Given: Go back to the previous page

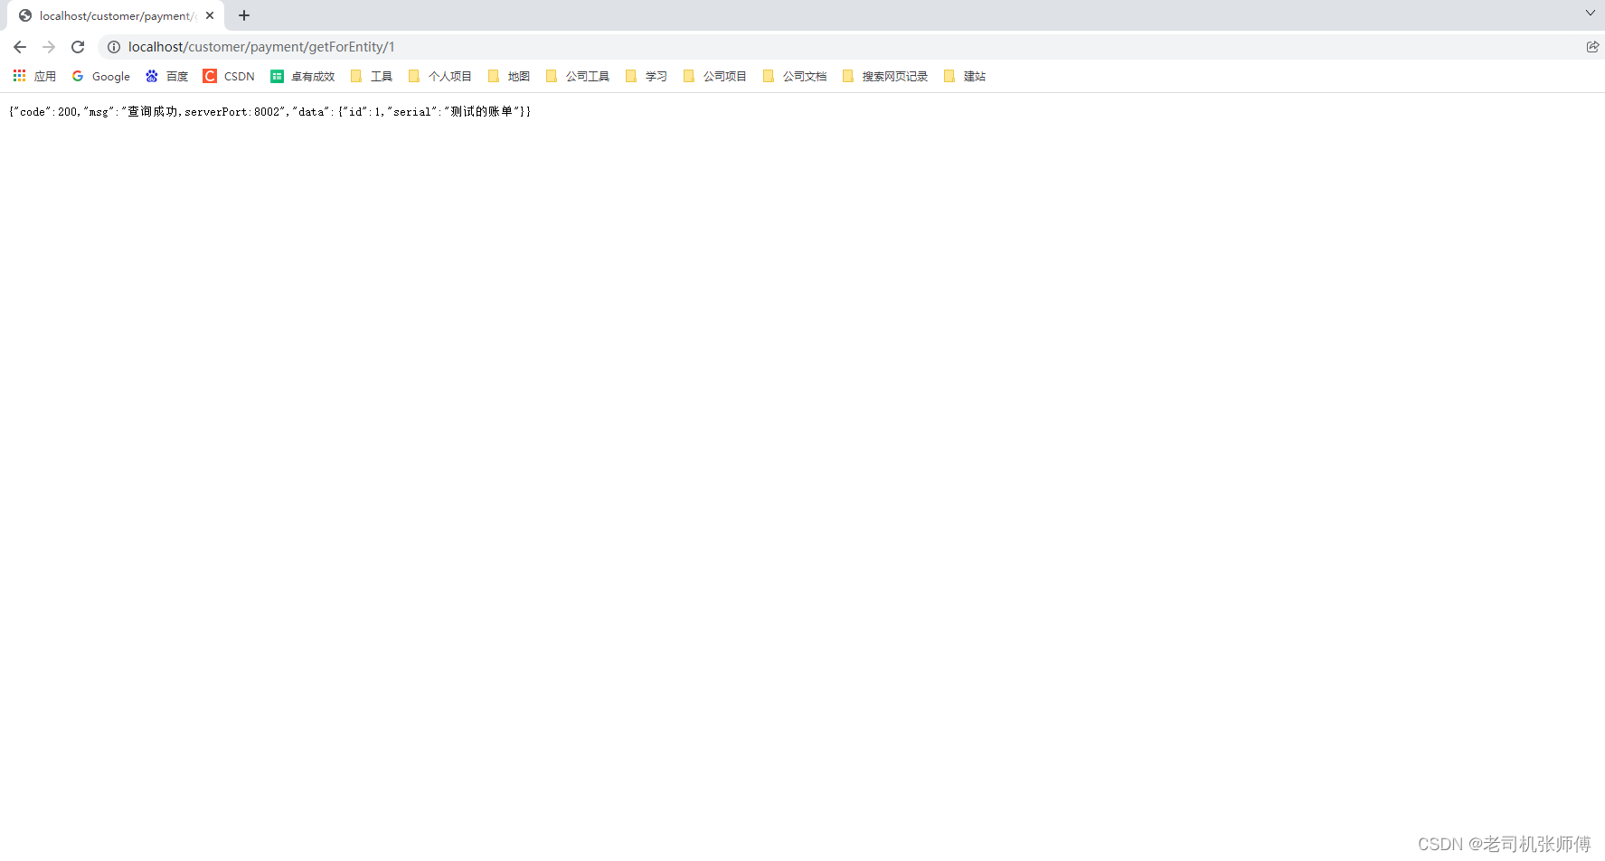Looking at the screenshot, I should (20, 47).
